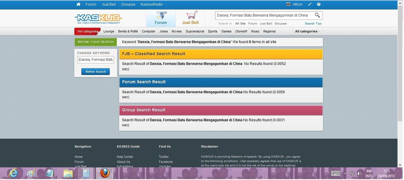Click the KASKUS logo

tap(98, 19)
